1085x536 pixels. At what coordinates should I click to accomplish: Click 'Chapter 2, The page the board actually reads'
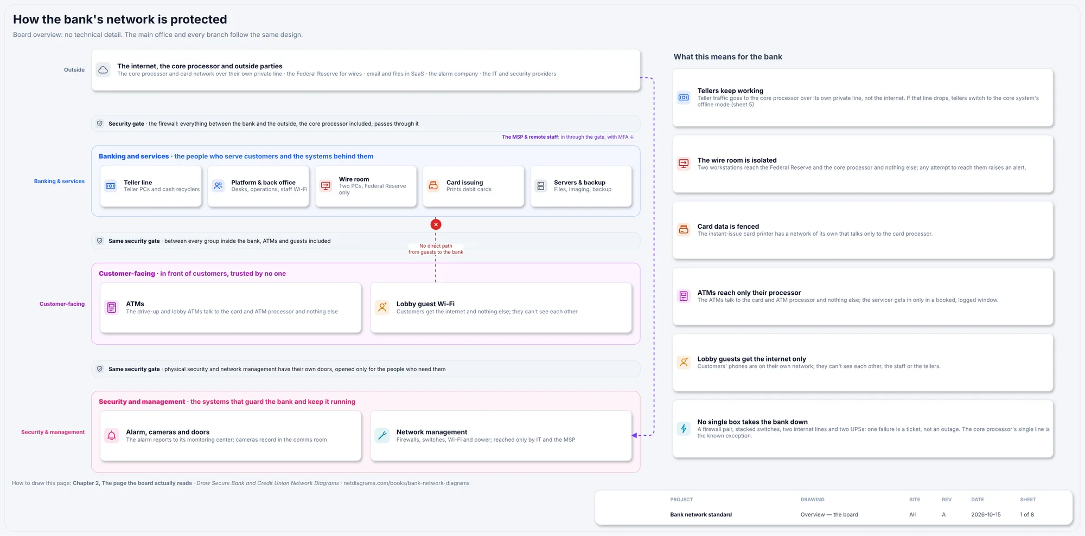pyautogui.click(x=132, y=483)
